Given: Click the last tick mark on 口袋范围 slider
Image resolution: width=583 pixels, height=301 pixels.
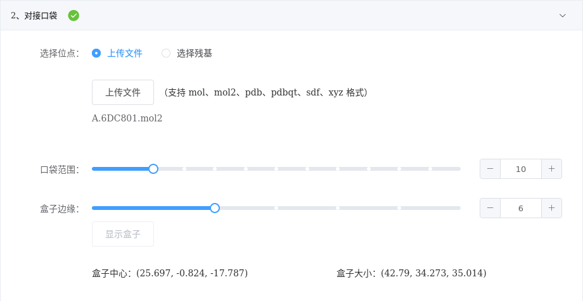Looking at the screenshot, I should pos(430,169).
